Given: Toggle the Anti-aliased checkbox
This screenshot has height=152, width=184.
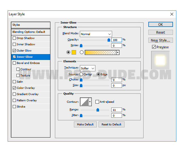Looking at the screenshot, I should pyautogui.click(x=97, y=102).
